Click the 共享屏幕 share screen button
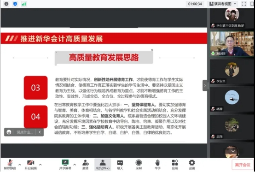The width and height of the screenshot is (255, 172). tap(65, 165)
